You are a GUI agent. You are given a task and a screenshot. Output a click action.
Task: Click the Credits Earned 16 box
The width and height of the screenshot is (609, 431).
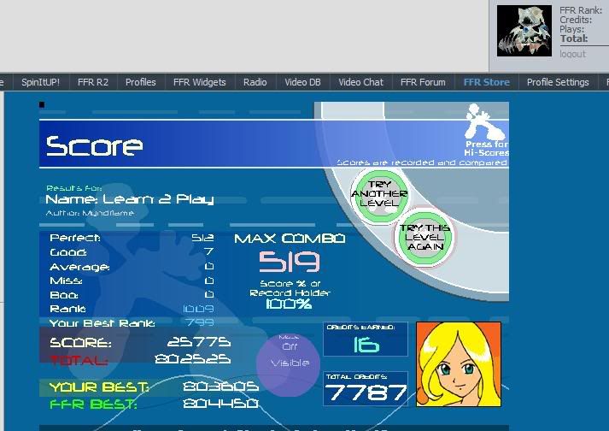click(x=366, y=339)
